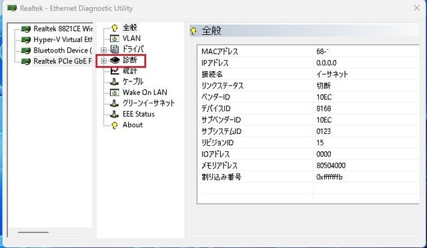Viewport: 427px width, 248px height.
Task: Click the VLAN monitor icon
Action: (114, 39)
